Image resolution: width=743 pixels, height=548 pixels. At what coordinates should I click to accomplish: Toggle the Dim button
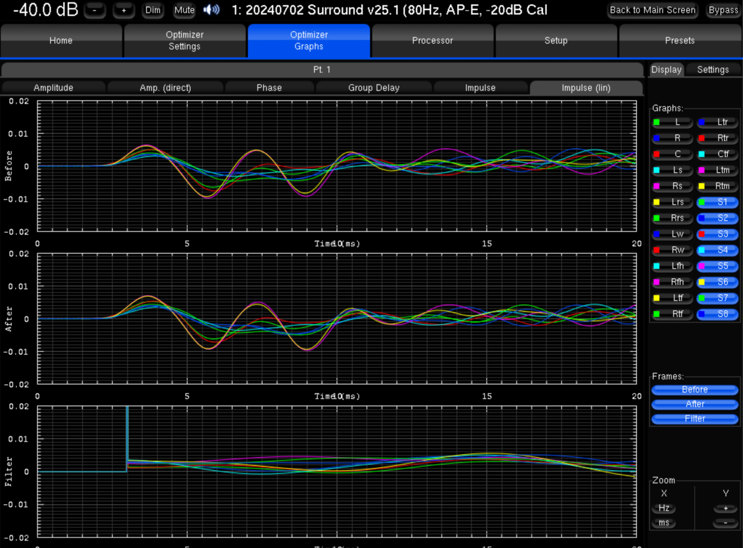153,10
